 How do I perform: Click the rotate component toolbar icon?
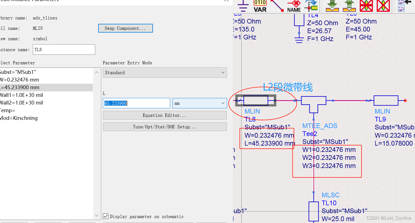[x=311, y=6]
